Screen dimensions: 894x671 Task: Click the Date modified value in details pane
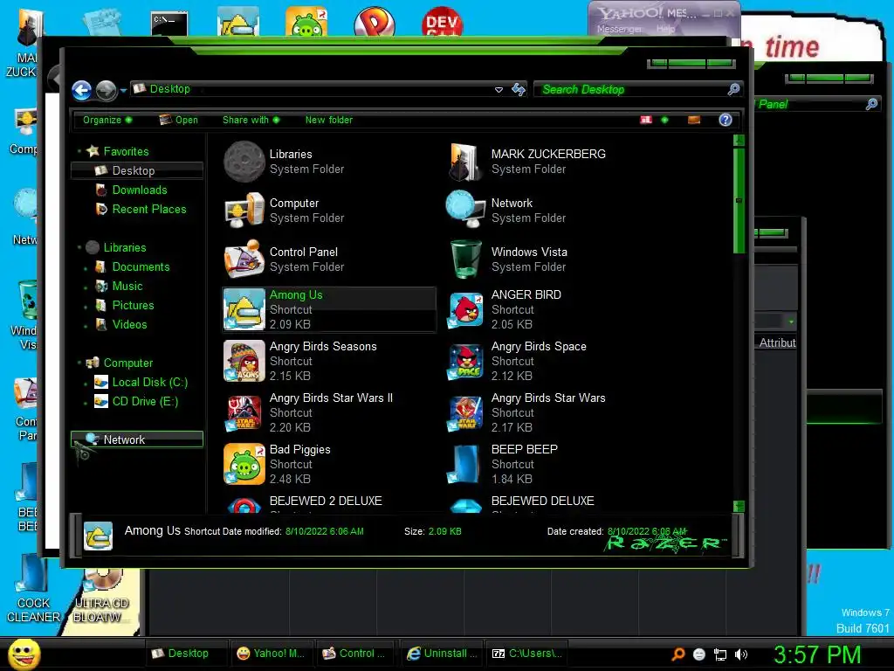click(325, 531)
